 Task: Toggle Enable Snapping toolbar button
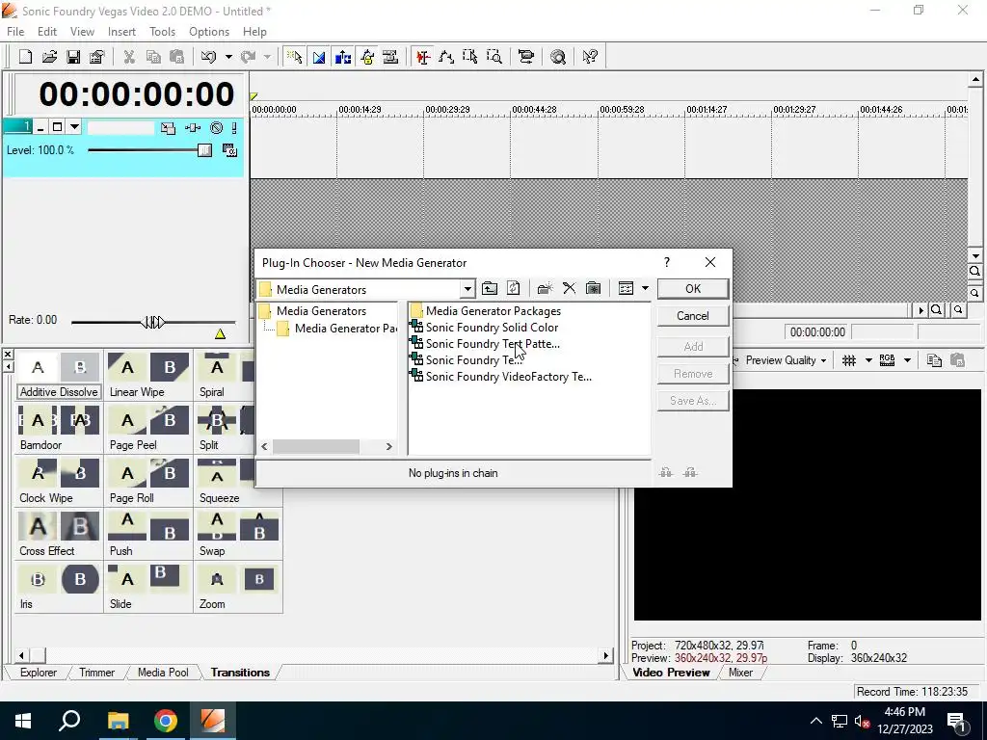pos(295,57)
